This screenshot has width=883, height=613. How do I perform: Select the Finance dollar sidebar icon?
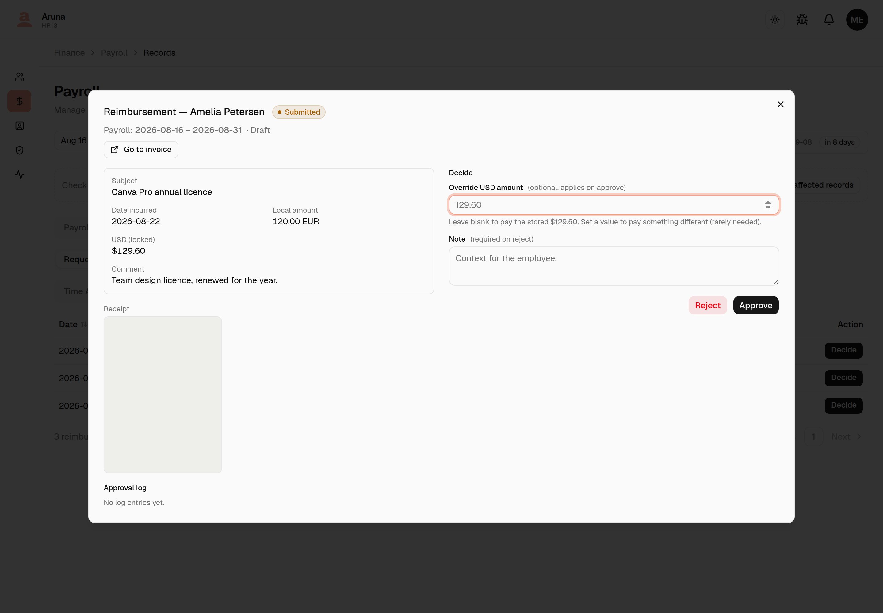click(20, 101)
